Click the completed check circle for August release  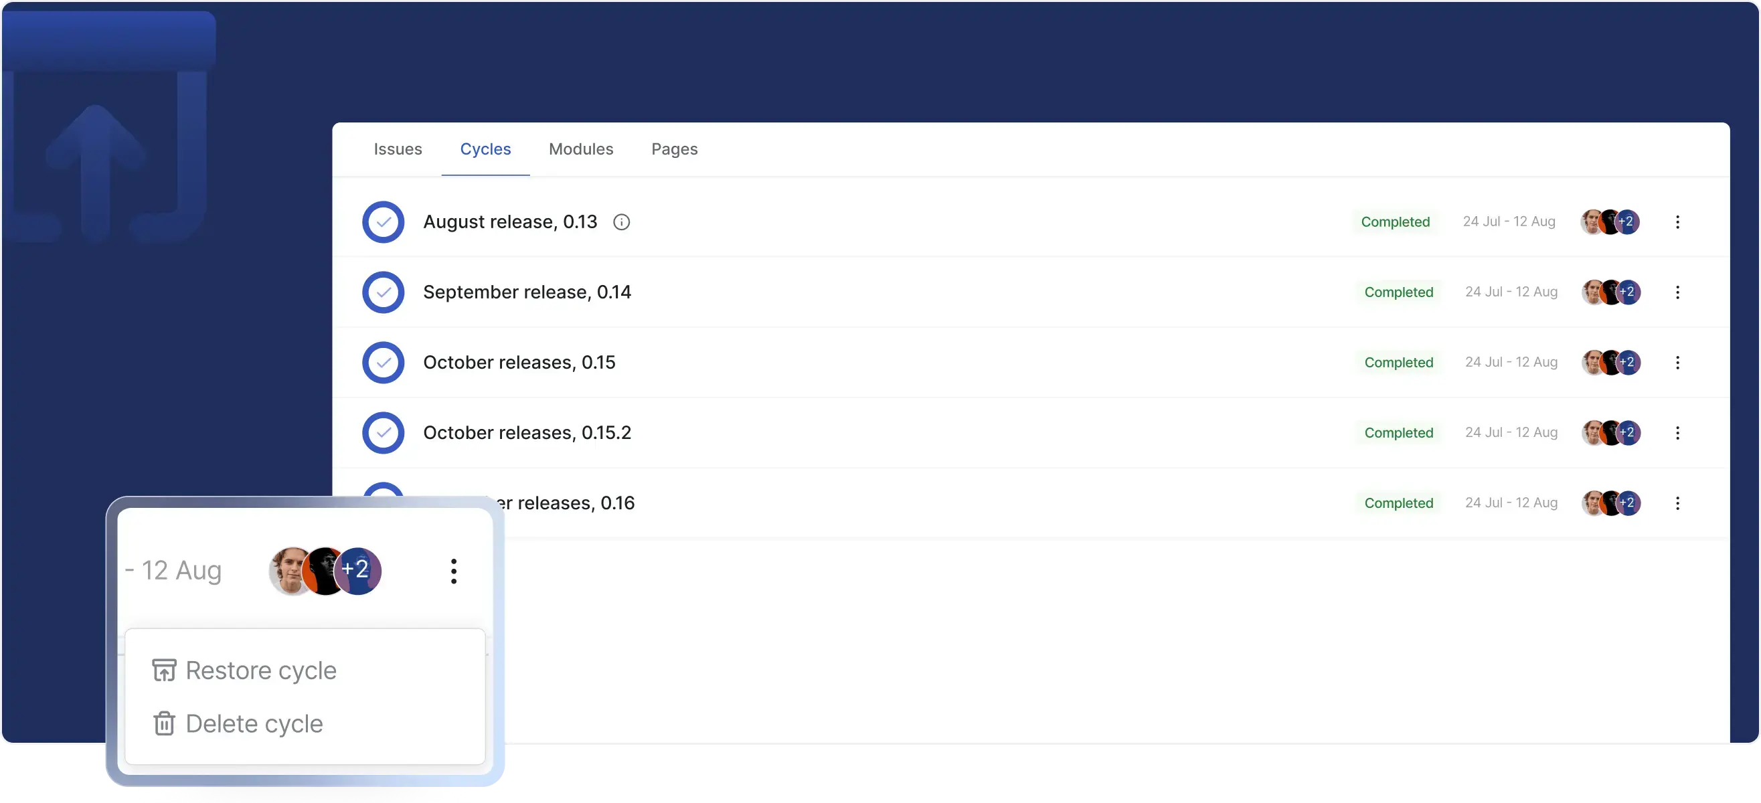pos(383,222)
